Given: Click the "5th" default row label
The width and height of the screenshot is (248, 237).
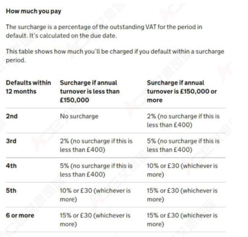Looking at the screenshot, I should pos(11,191).
